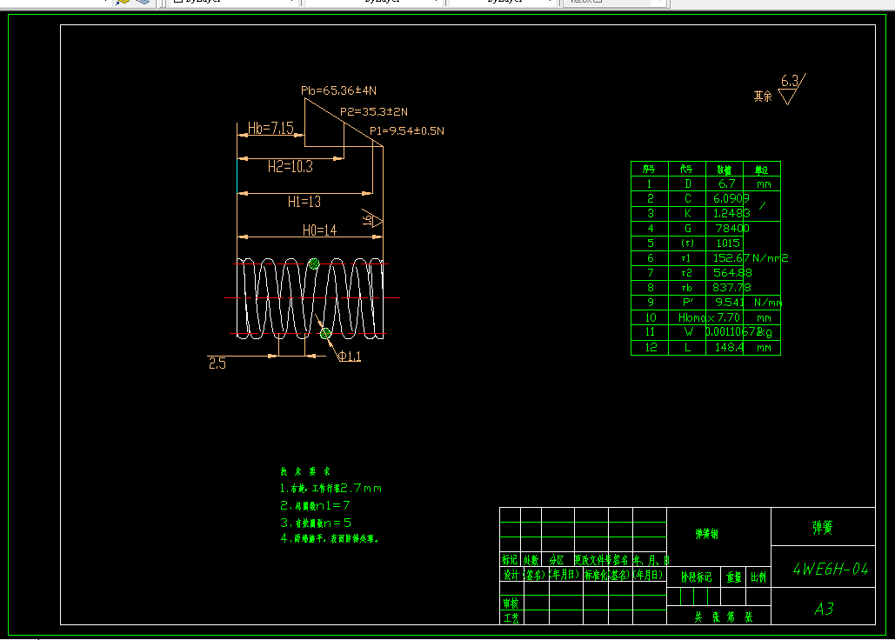This screenshot has height=640, width=895.
Task: Click the H1=13 dimension text
Action: coord(304,202)
